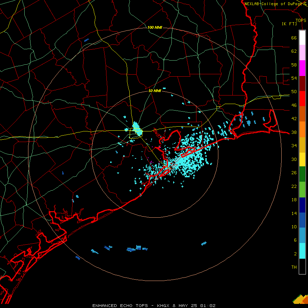Pick the navy blue legend swatch
The image size is (308, 308).
tap(302, 205)
